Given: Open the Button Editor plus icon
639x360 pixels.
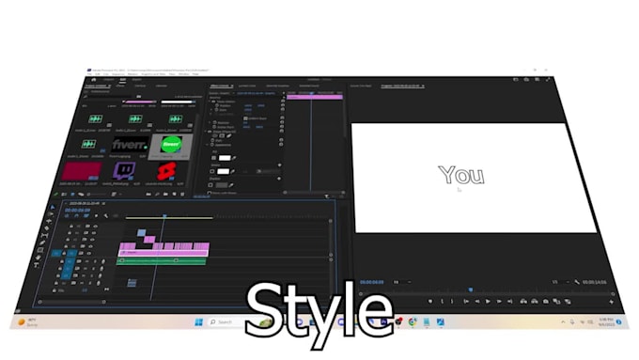Looking at the screenshot, I should [612, 302].
